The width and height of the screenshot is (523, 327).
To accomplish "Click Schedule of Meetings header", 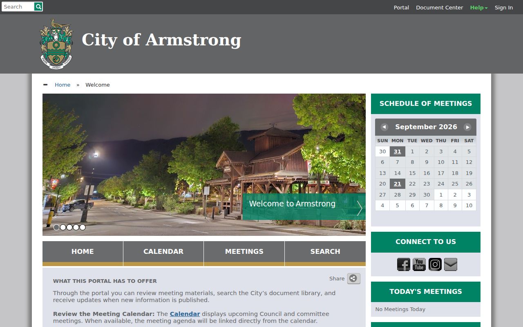I will 426,104.
